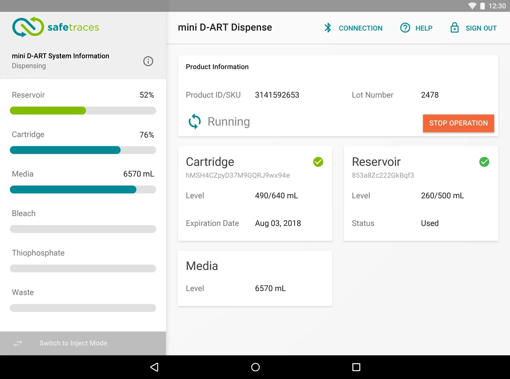Click the Product ID/SKU label
The width and height of the screenshot is (510, 379).
pos(213,95)
